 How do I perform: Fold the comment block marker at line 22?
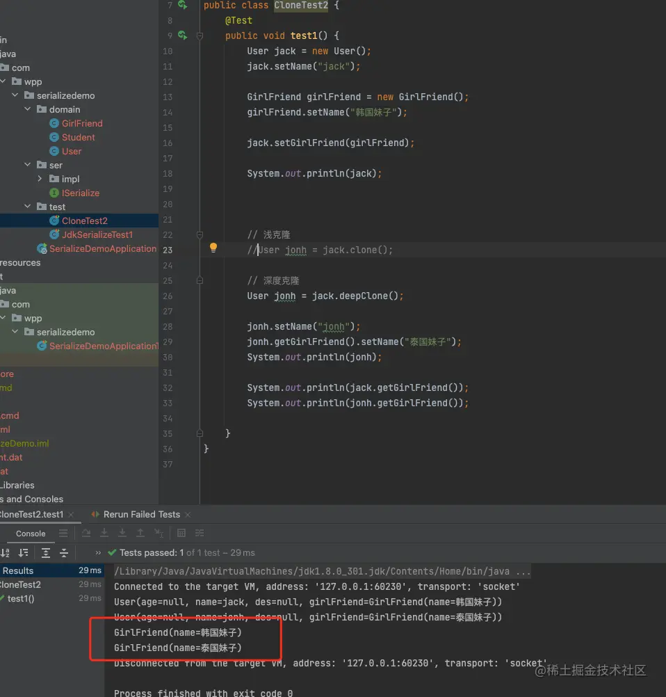click(200, 234)
